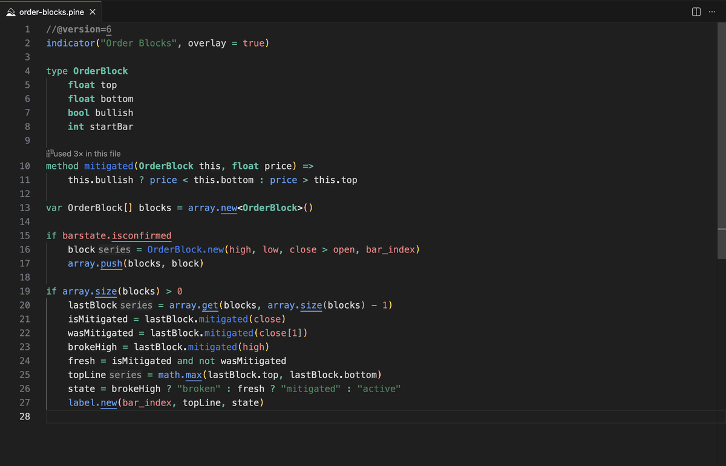Screen dimensions: 726x466
Task: Click the "broken" string on line 26
Action: coord(198,389)
